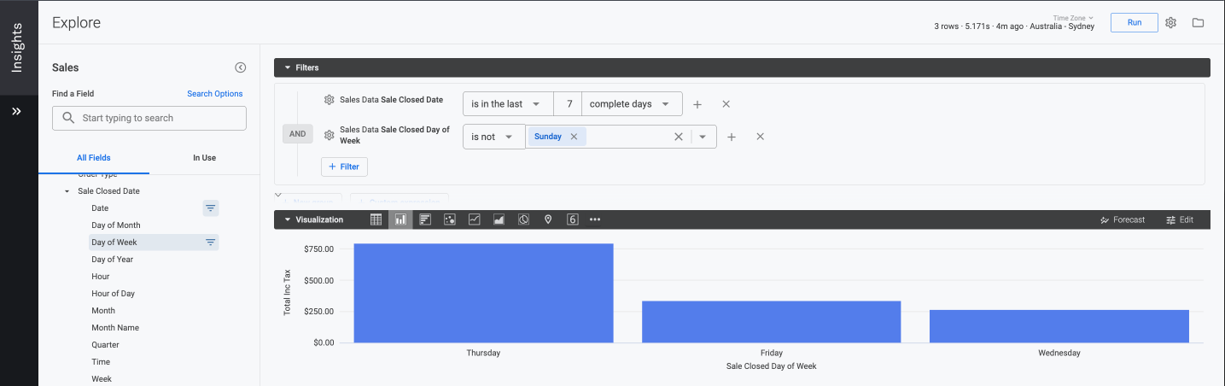Click the AND filter logic label
The height and width of the screenshot is (386, 1225).
click(298, 134)
